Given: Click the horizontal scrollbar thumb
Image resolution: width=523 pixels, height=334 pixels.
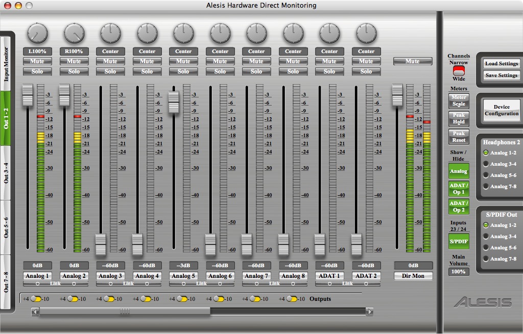Looking at the screenshot, I should point(125,312).
